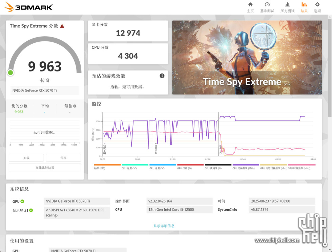This screenshot has height=252, width=332.
Task: Select the 结果 results icon
Action: tap(304, 4)
